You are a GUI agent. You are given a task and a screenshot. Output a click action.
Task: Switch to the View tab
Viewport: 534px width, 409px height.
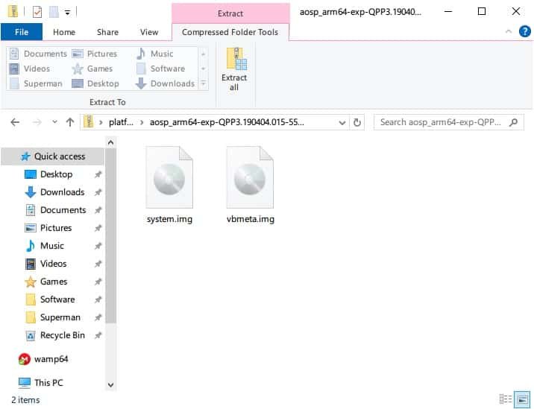(x=149, y=32)
